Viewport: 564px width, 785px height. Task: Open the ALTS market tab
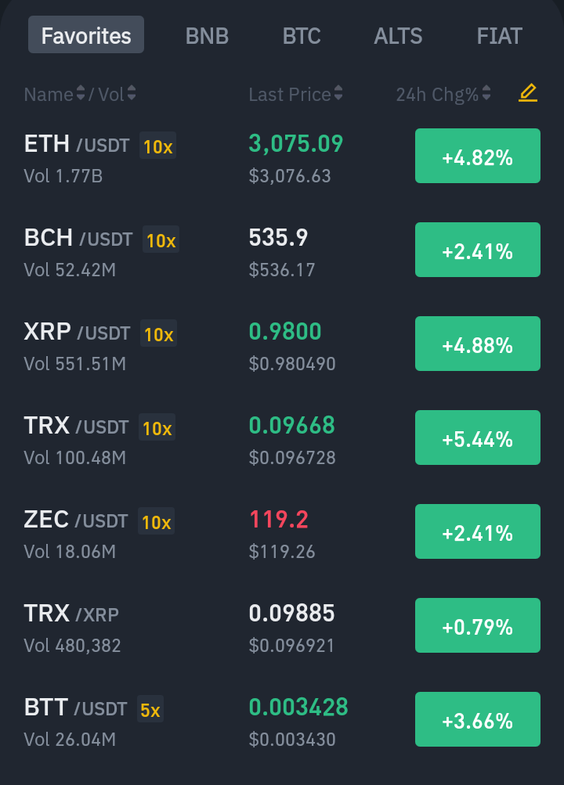398,36
